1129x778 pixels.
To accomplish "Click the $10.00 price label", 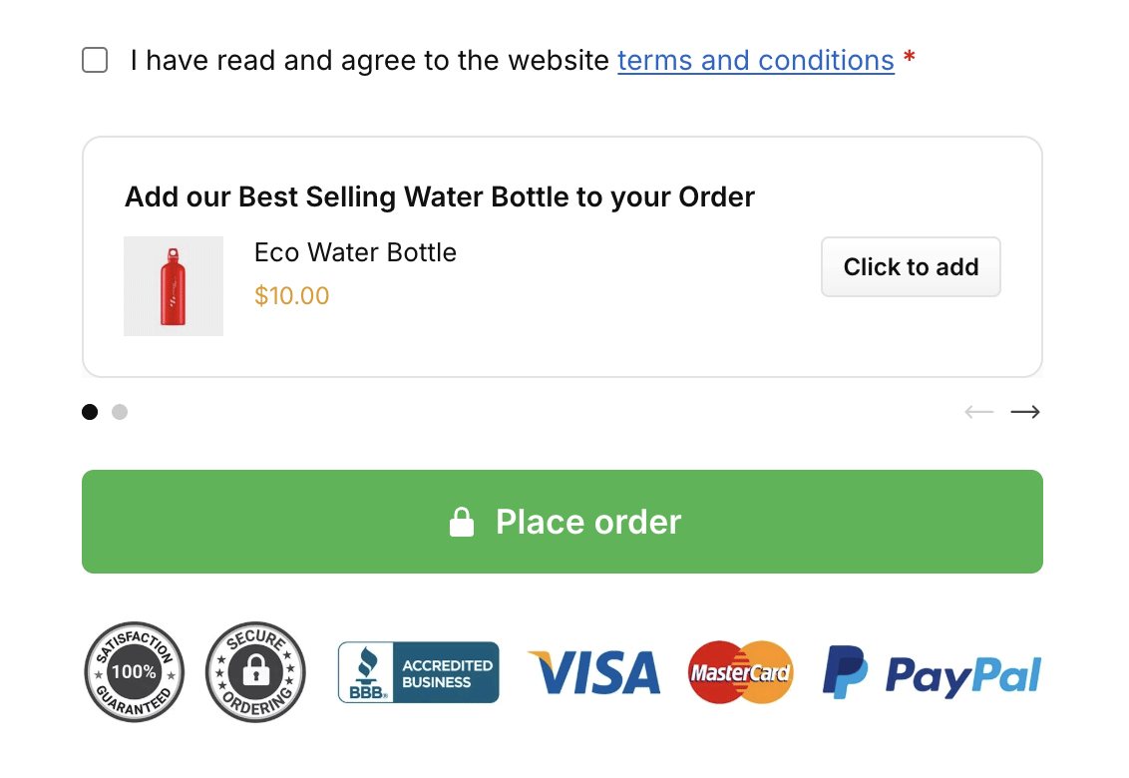I will (292, 295).
